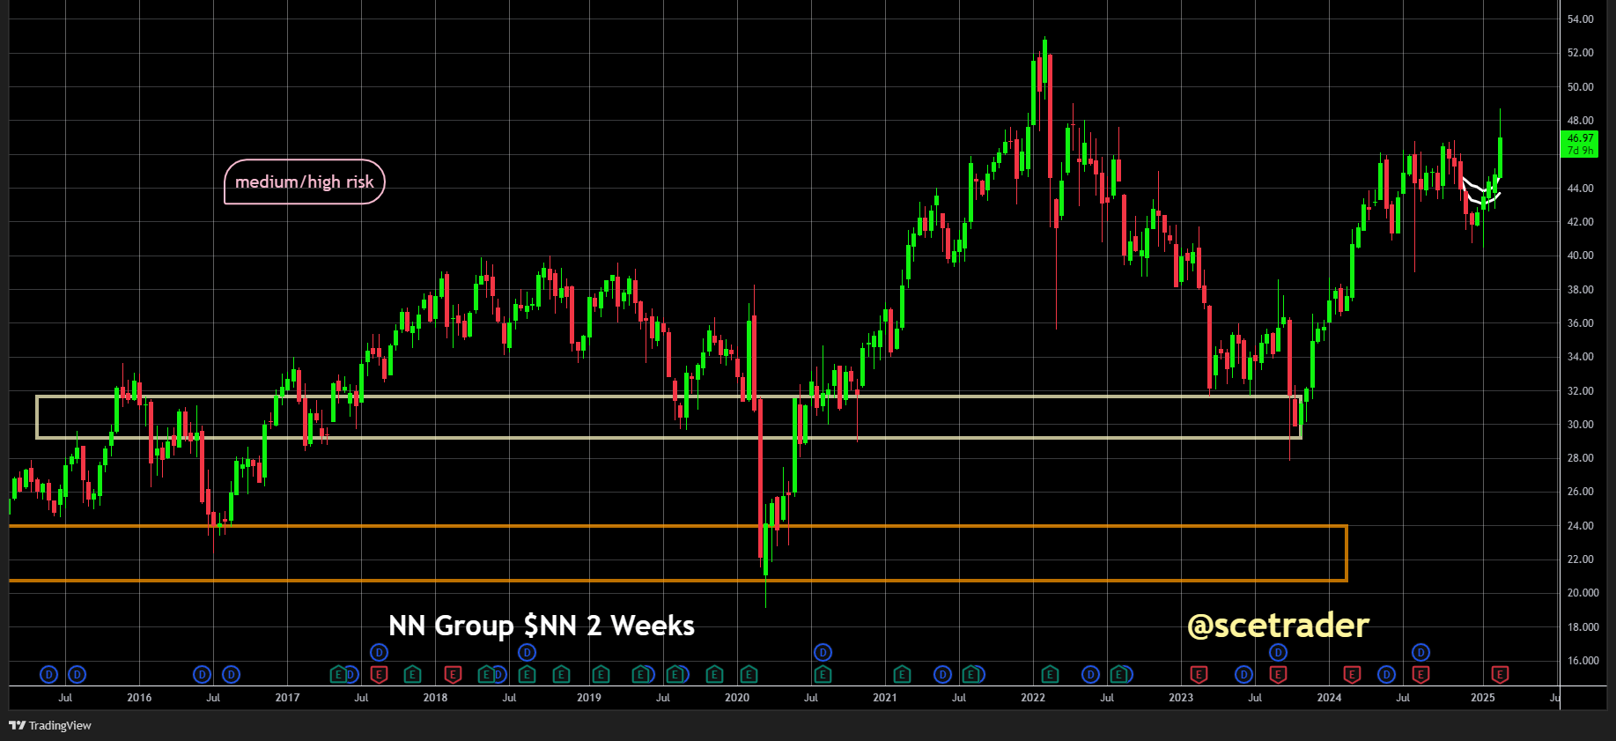This screenshot has height=741, width=1616.
Task: Click the 50.00 level on the price scale
Action: tap(1581, 87)
